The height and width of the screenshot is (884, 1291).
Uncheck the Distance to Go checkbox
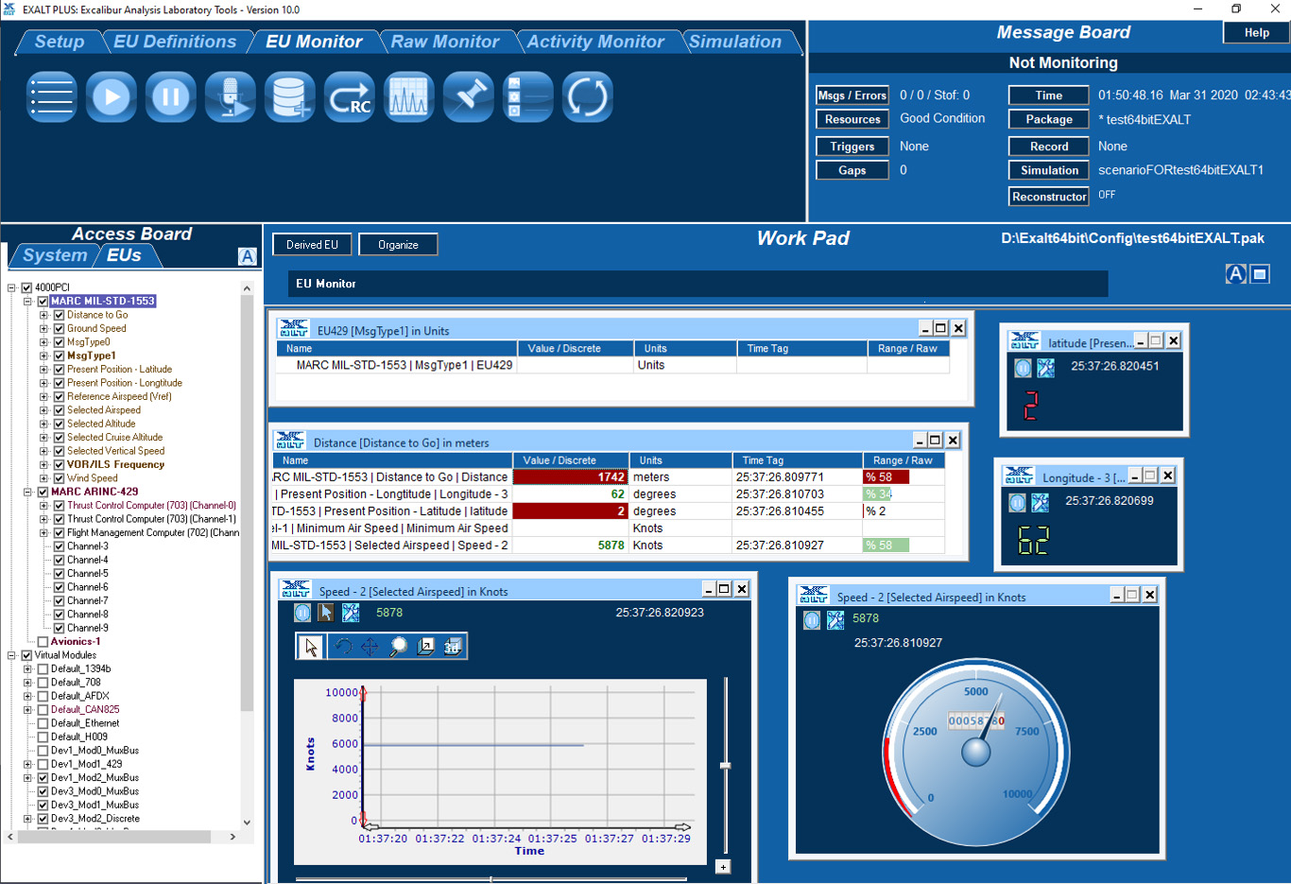[59, 315]
